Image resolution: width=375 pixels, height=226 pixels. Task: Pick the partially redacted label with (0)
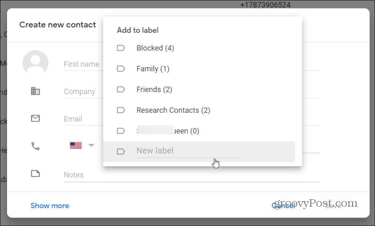(169, 131)
